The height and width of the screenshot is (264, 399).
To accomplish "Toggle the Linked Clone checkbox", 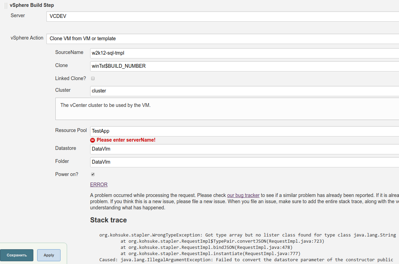I will tap(93, 78).
